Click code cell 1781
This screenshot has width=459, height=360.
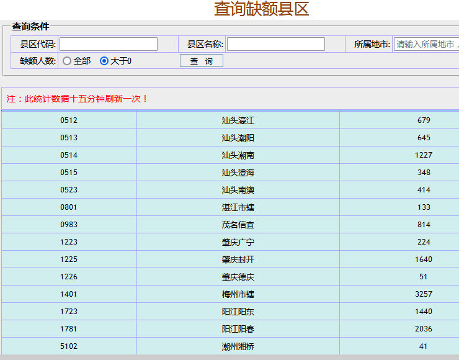pyautogui.click(x=69, y=329)
